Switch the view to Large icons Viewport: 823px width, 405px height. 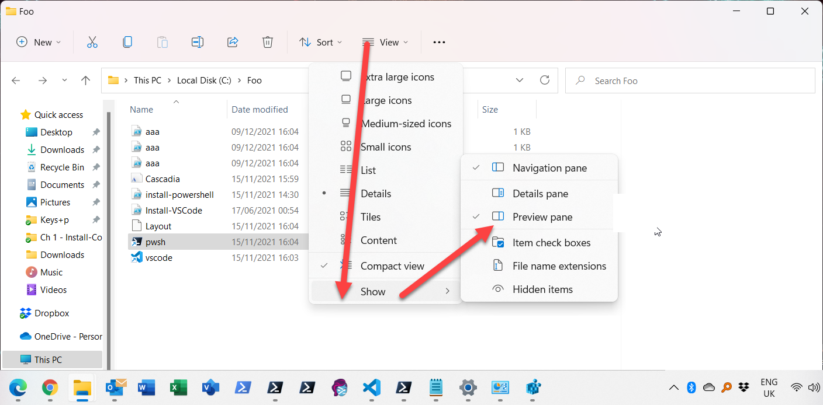point(386,100)
